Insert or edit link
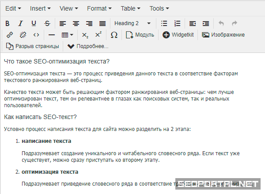 10,35
